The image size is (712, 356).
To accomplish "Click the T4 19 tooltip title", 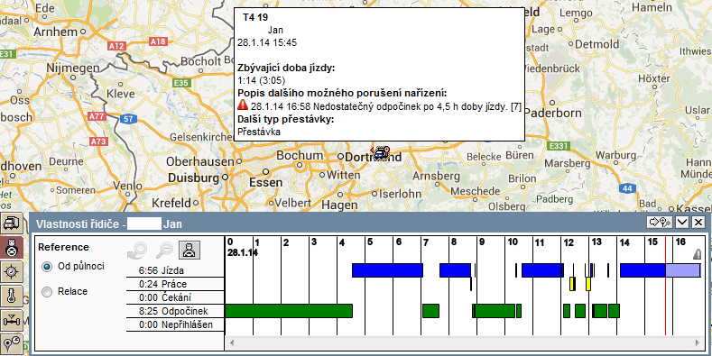I will click(x=255, y=18).
